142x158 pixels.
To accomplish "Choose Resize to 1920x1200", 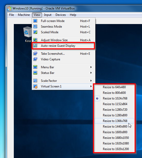I will point(114,149).
